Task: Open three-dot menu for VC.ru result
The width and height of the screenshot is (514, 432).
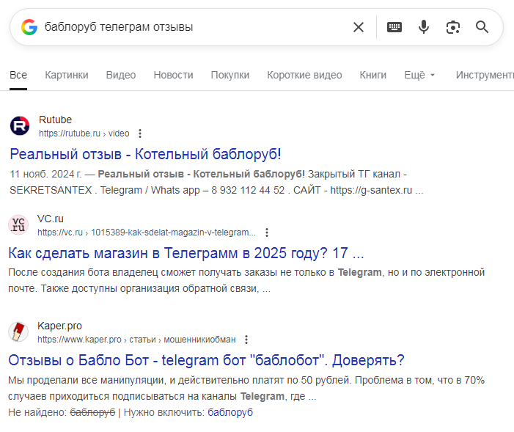Action: (x=267, y=233)
